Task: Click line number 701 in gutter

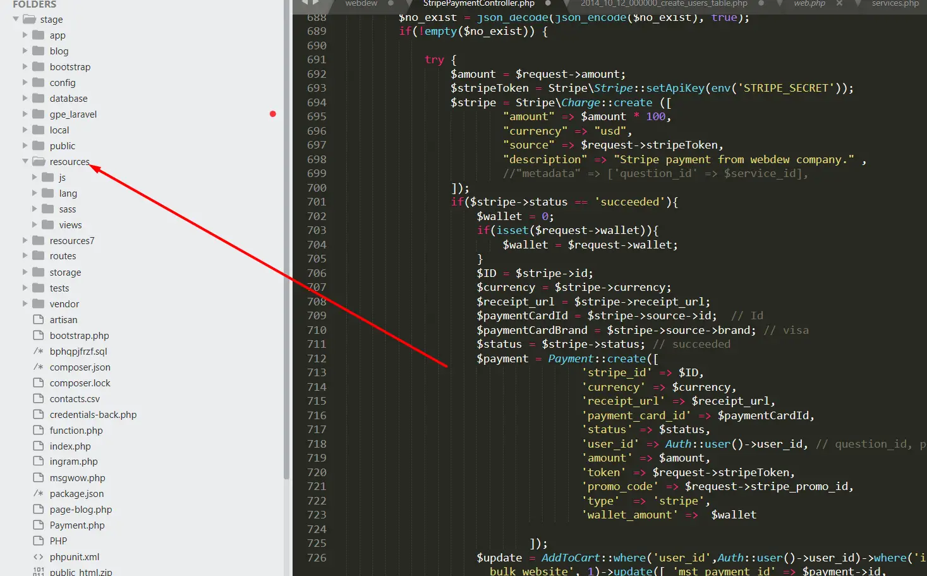Action: pos(317,202)
